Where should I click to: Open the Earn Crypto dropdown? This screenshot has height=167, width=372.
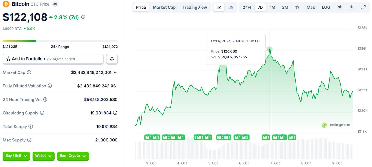click(x=73, y=156)
